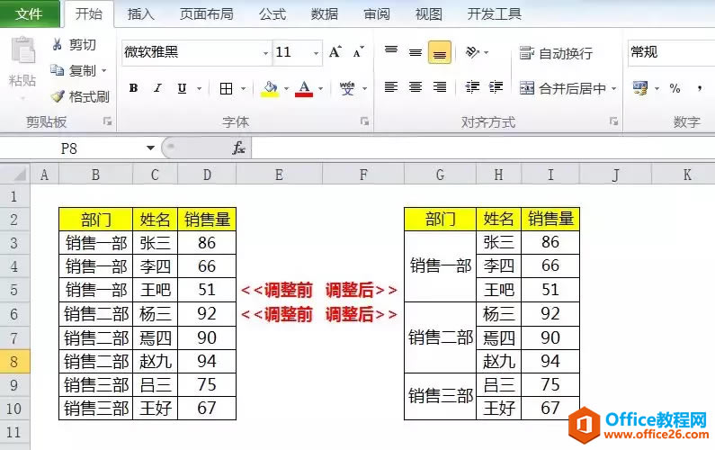This screenshot has width=715, height=450.
Task: Open the Name Box dropdown arrow
Action: point(150,148)
